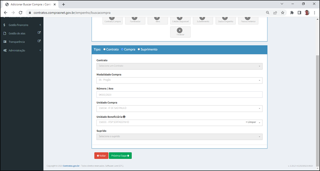The height and width of the screenshot is (171, 320).
Task: Clear Unidade Beneficiária with Limpar
Action: (251, 122)
